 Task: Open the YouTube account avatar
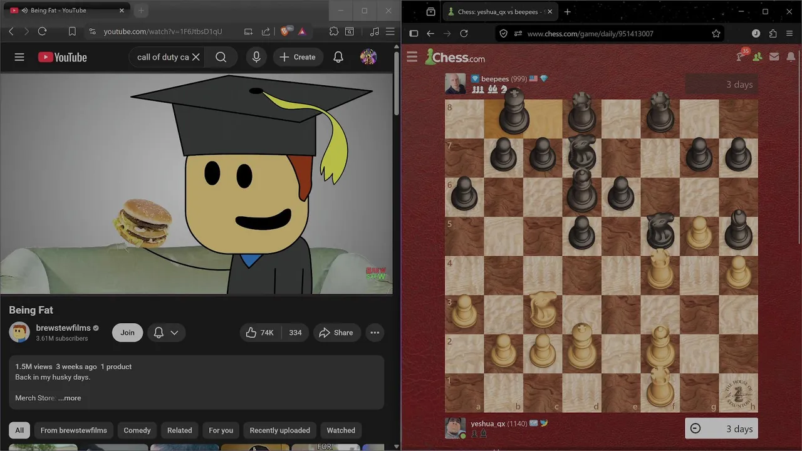368,57
